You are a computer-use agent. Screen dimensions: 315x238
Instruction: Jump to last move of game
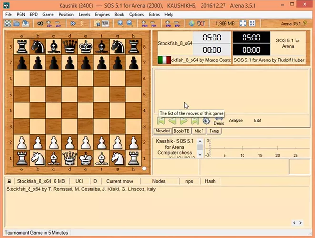[195, 120]
